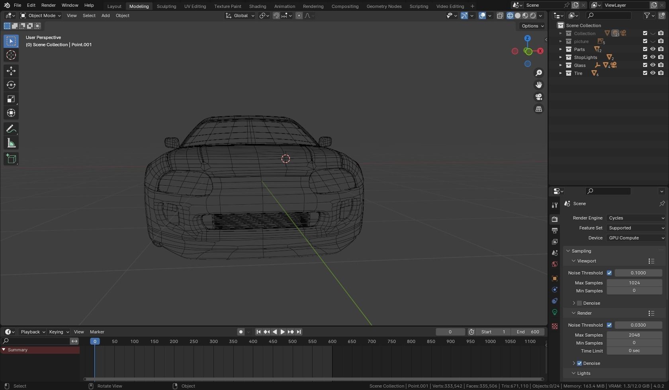Image resolution: width=669 pixels, height=390 pixels.
Task: Expand the Tire collection tree row
Action: [x=560, y=73]
